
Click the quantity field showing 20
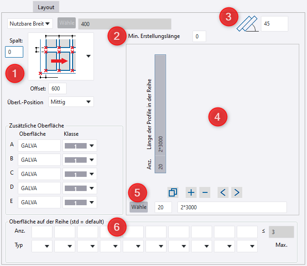click(163, 207)
